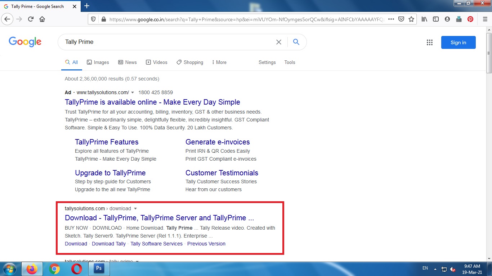The height and width of the screenshot is (276, 492).
Task: Click the teal download extension icon
Action: (x=459, y=19)
